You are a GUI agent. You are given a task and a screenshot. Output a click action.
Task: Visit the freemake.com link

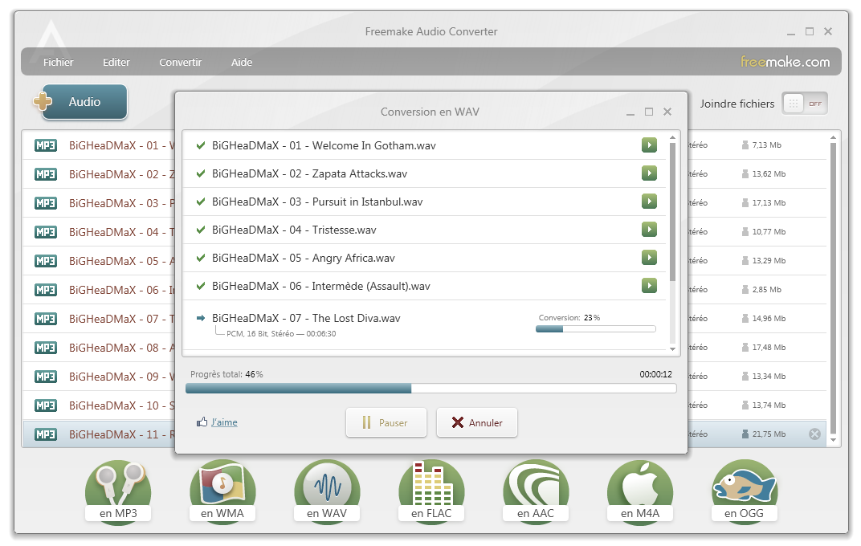pyautogui.click(x=786, y=62)
